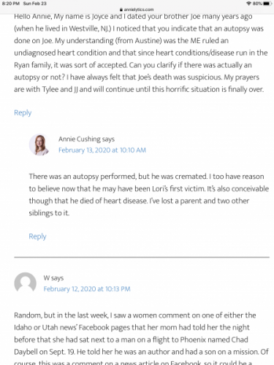The image size is (274, 365).
Task: Click Joyce's comment paragraph about Westville, NJ
Action: click(x=141, y=53)
